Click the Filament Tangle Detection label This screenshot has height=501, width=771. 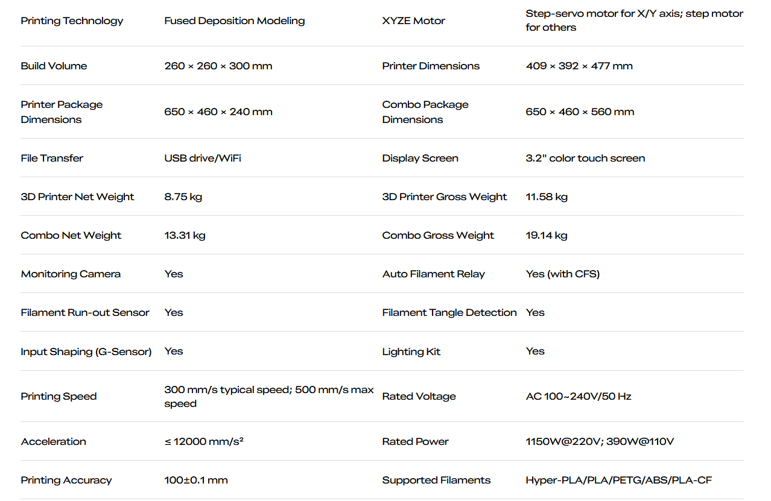click(449, 313)
